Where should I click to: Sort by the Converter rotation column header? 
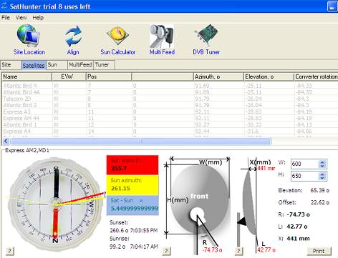[316, 76]
